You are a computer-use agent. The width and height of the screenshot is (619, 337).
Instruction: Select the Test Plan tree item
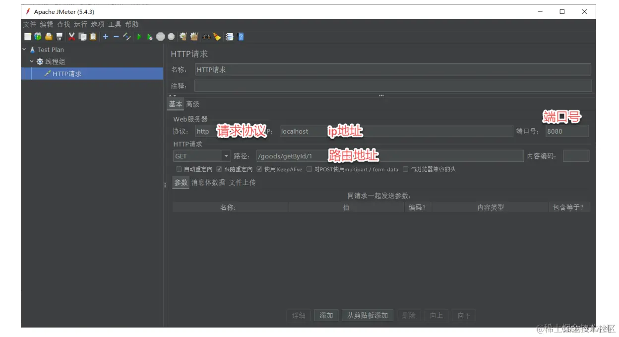click(51, 49)
